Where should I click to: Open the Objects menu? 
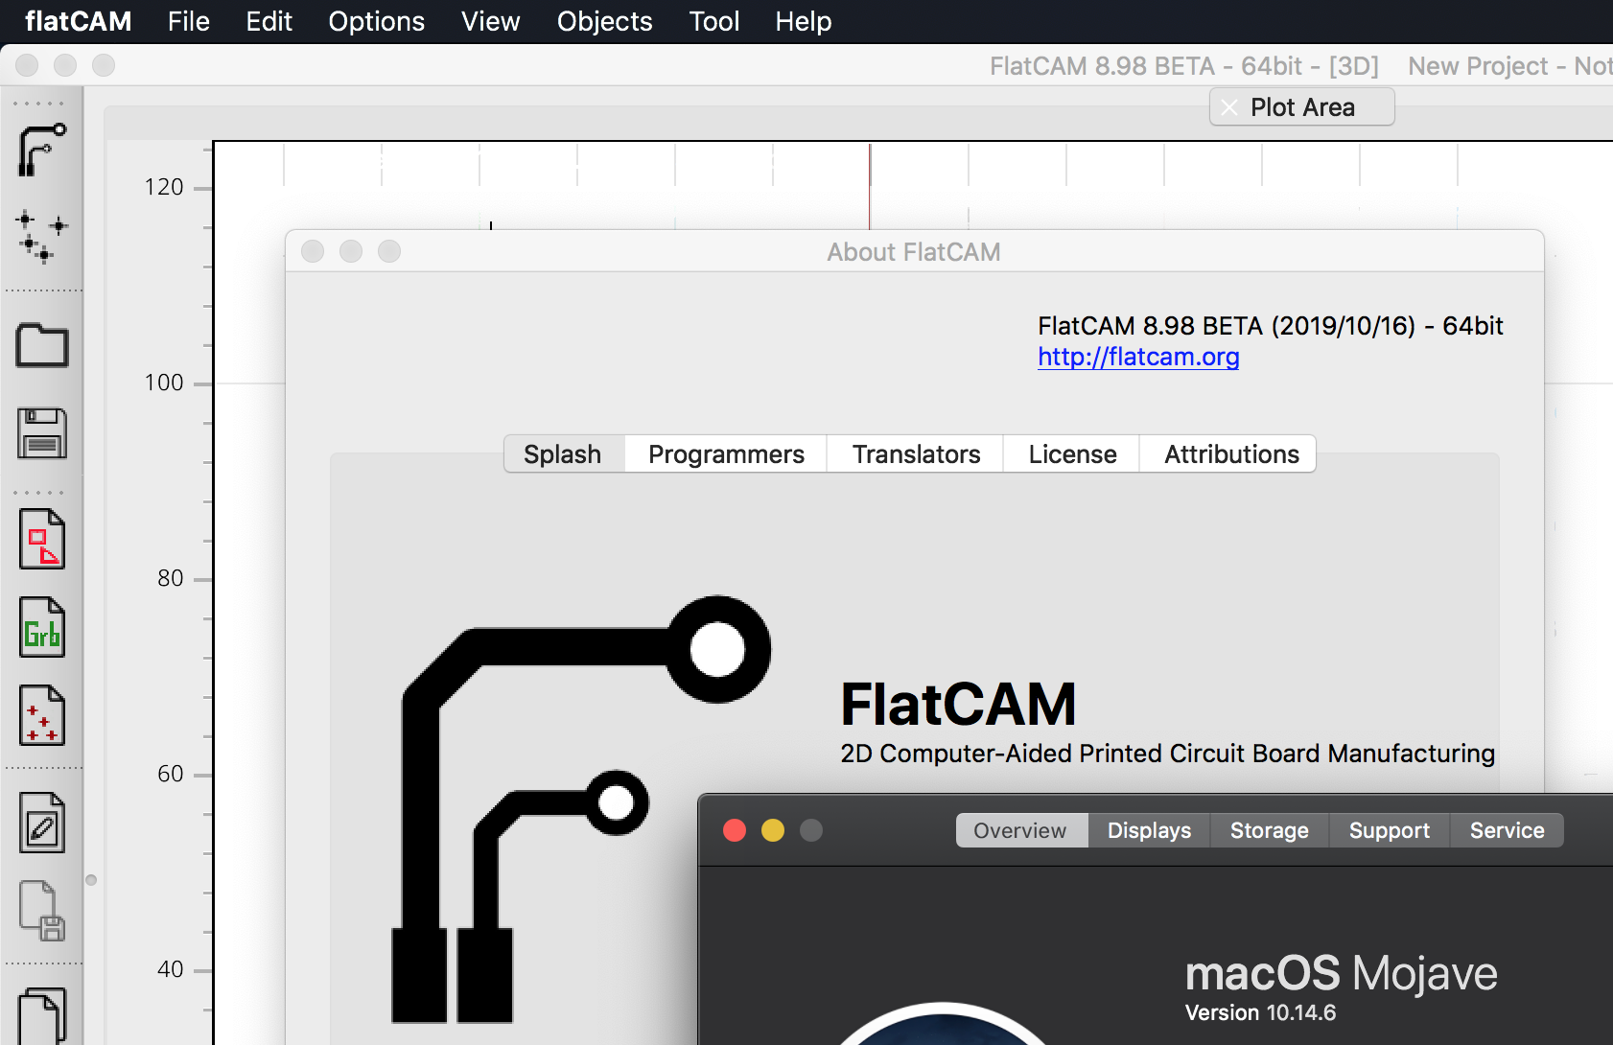pyautogui.click(x=605, y=21)
